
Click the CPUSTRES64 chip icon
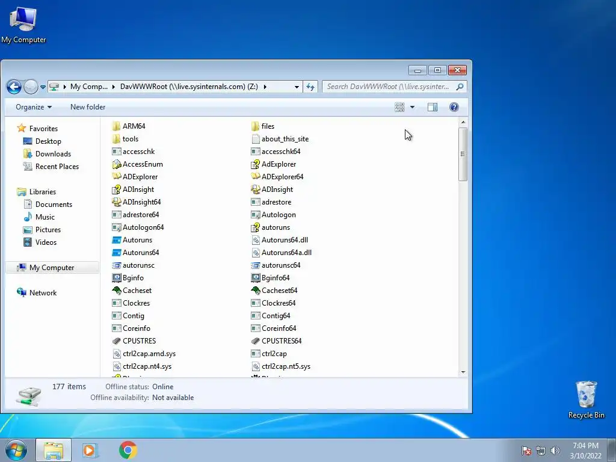coord(255,341)
